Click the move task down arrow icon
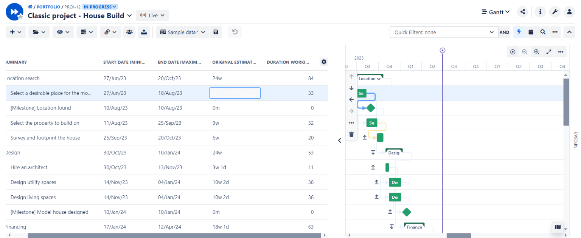Image resolution: width=581 pixels, height=238 pixels. point(351,88)
